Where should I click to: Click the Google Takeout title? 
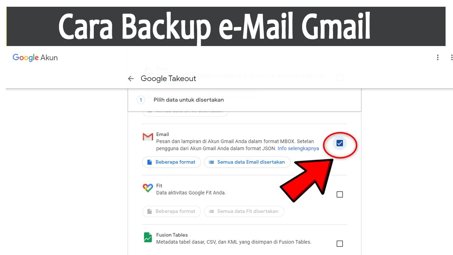(168, 79)
